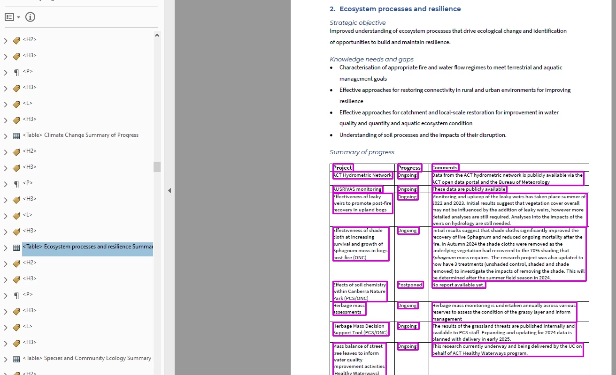Click the table icon beside Species and Community Ecology

tap(16, 359)
